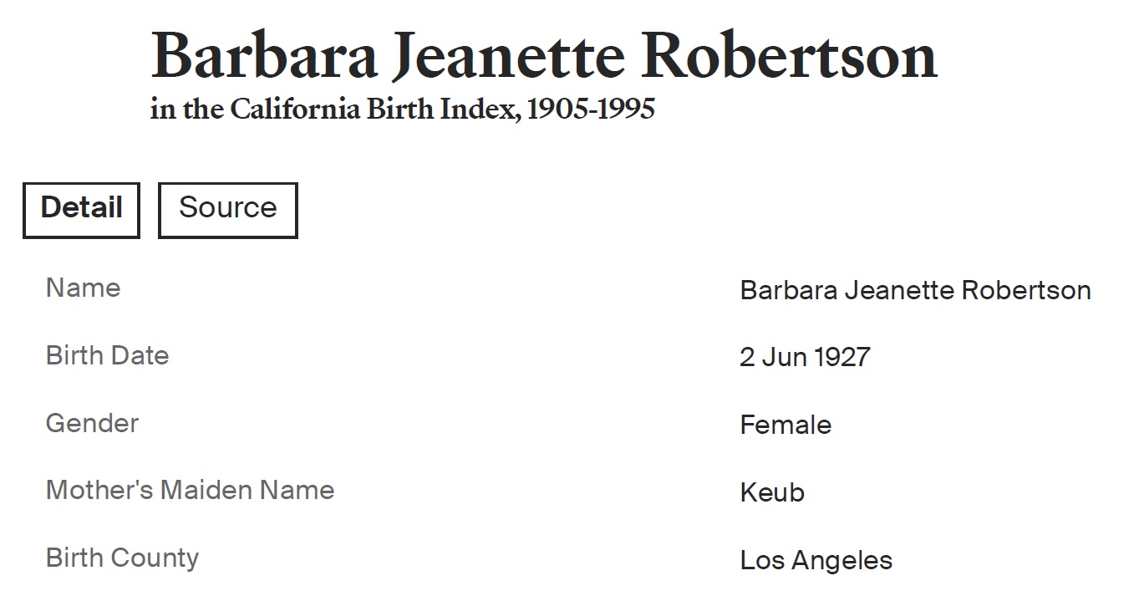The width and height of the screenshot is (1144, 591).
Task: Select the Female gender value
Action: coord(785,425)
